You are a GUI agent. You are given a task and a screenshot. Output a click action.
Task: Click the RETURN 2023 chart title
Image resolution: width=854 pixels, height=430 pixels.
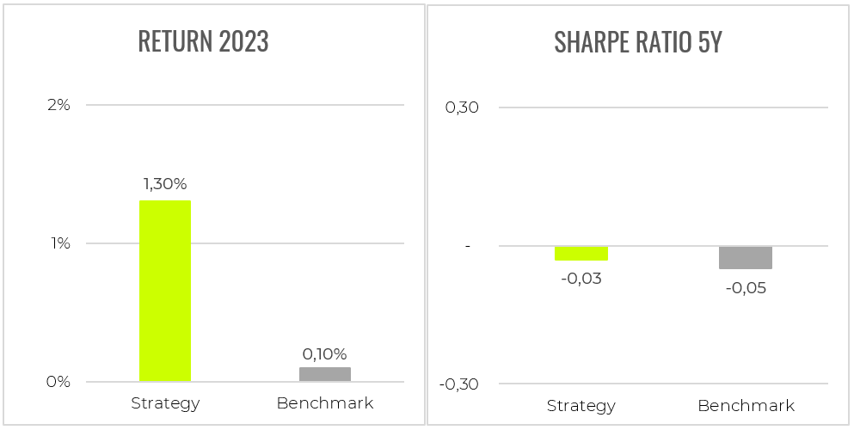point(204,42)
